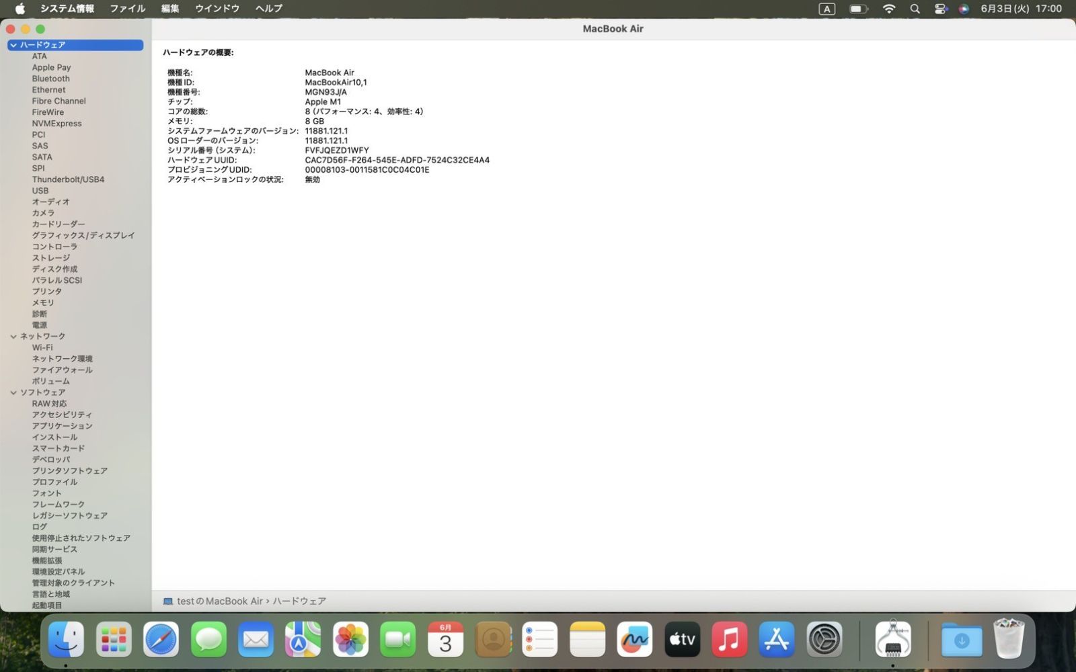
Task: Click serial number FVFJQEZD1WFY
Action: (x=337, y=151)
